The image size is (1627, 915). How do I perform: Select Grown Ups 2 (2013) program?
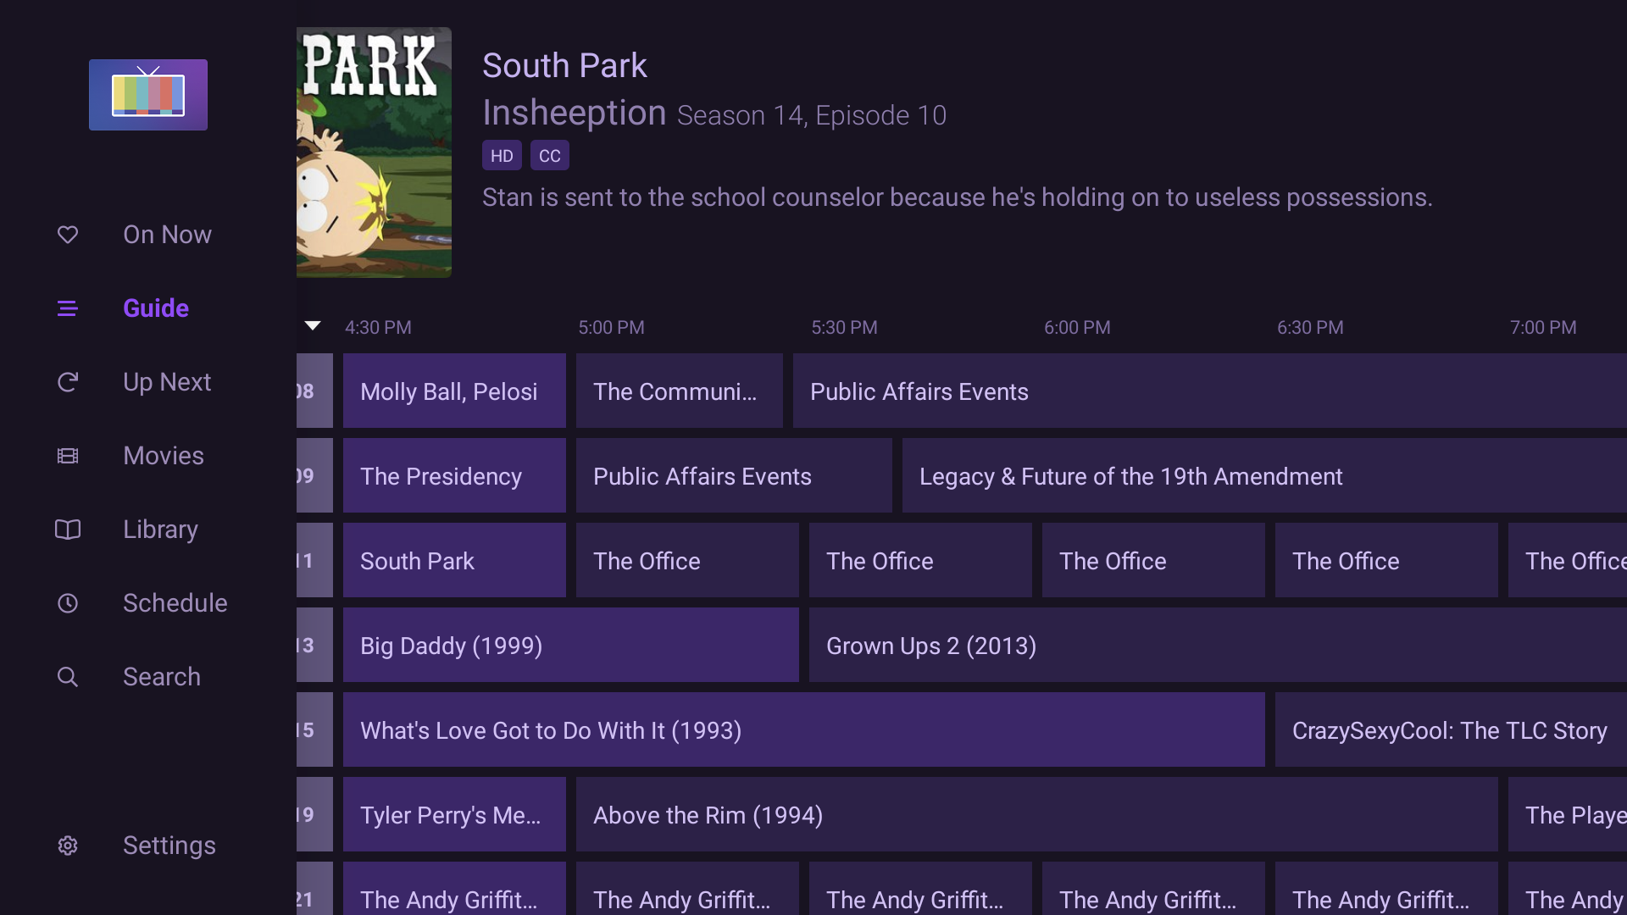point(1217,645)
